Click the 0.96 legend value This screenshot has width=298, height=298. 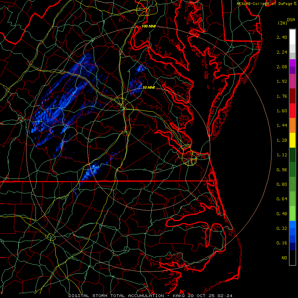click(282, 170)
